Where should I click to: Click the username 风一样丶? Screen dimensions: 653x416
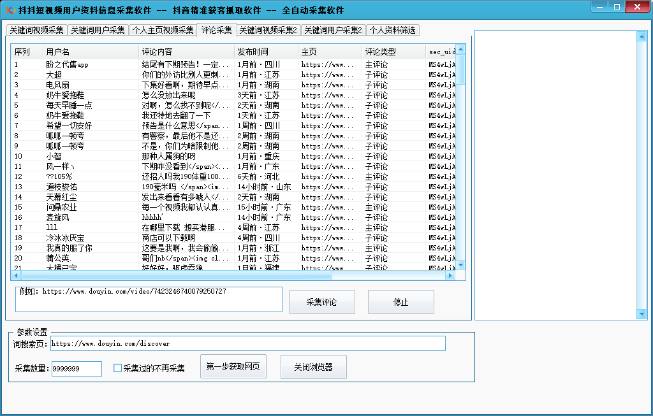61,166
